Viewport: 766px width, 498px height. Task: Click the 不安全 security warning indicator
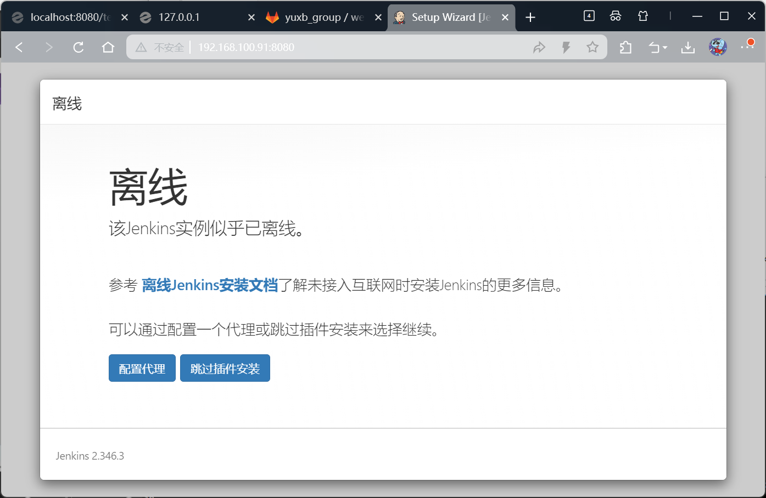click(160, 47)
